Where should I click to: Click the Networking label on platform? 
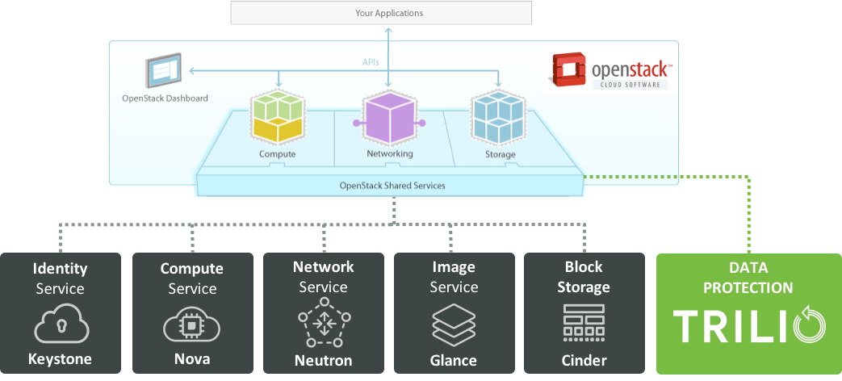389,153
